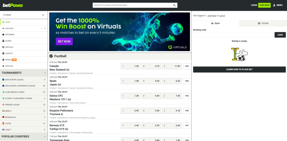Click the booking code input field
Viewport: 287px width, 141px height.
[x=233, y=35]
